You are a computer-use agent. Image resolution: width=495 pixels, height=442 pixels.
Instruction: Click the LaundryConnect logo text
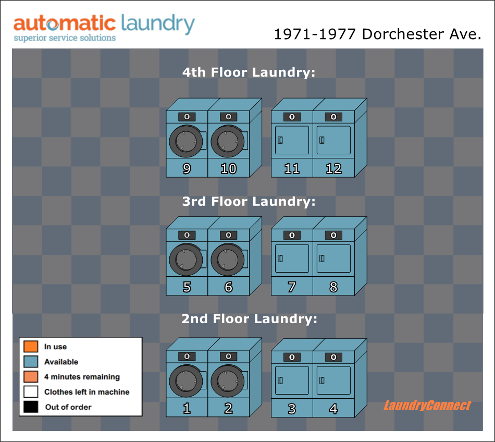[427, 406]
